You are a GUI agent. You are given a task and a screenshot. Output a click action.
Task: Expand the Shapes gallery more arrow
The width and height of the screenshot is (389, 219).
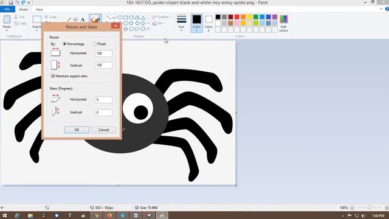point(148,29)
